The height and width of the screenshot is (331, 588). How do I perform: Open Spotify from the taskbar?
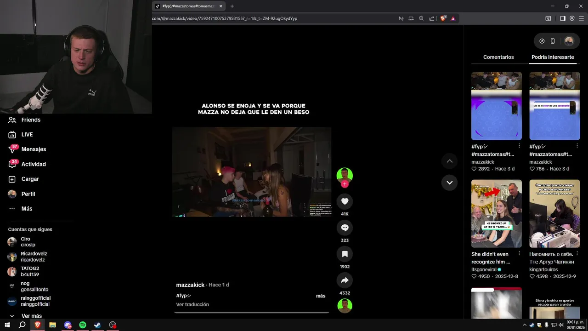pos(83,325)
